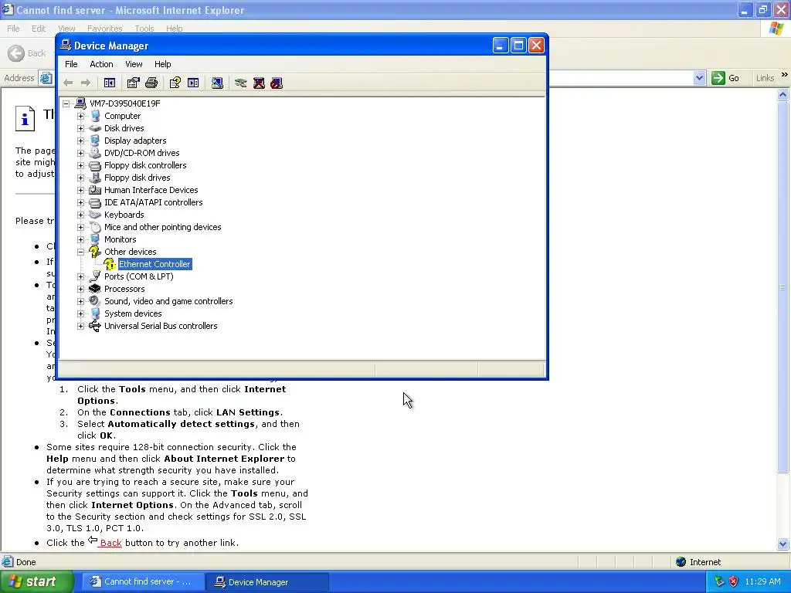791x593 pixels.
Task: Open Properties from Device Manager toolbar
Action: (x=133, y=83)
